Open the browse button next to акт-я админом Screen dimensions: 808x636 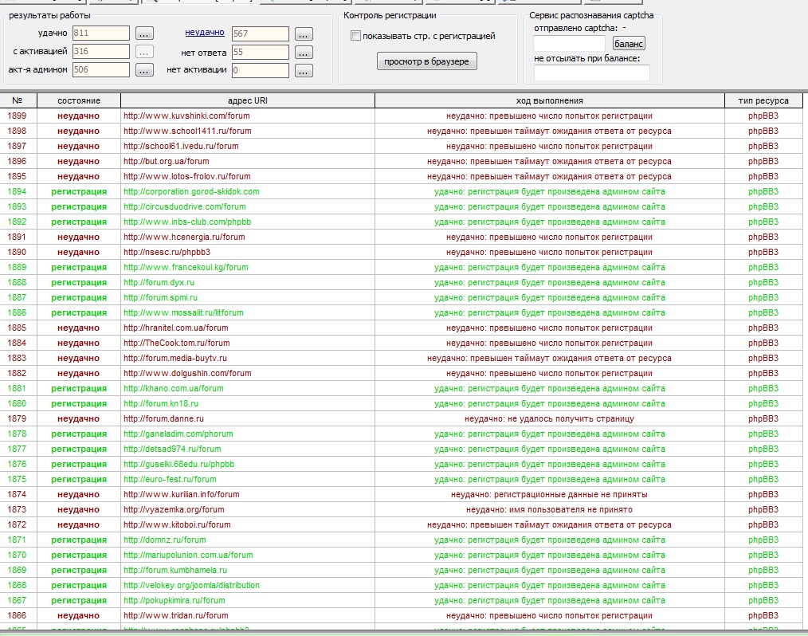pos(144,71)
